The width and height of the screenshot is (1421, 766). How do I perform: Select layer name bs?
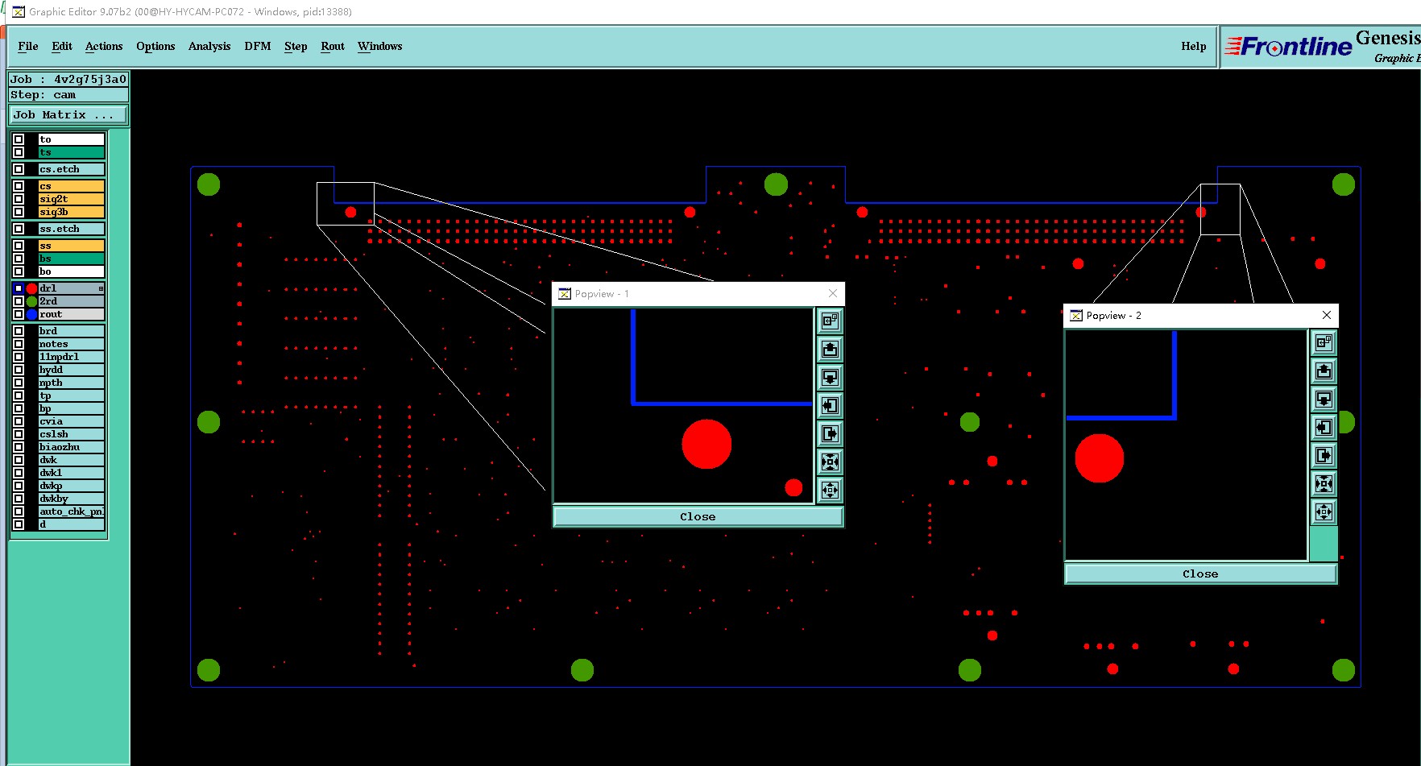pos(72,259)
